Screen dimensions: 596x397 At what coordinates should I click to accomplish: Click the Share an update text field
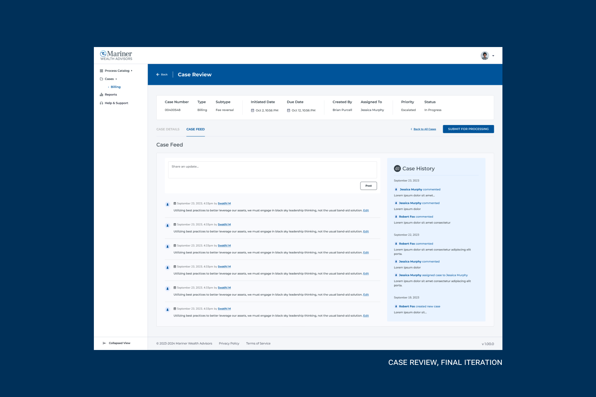click(272, 170)
